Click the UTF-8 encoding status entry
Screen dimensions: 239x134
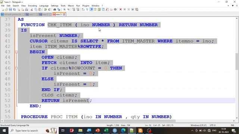click(212, 125)
